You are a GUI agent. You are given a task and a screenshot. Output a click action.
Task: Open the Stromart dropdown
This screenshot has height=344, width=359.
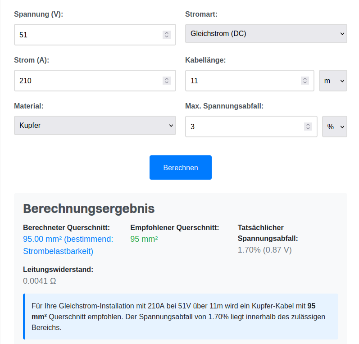(x=266, y=34)
